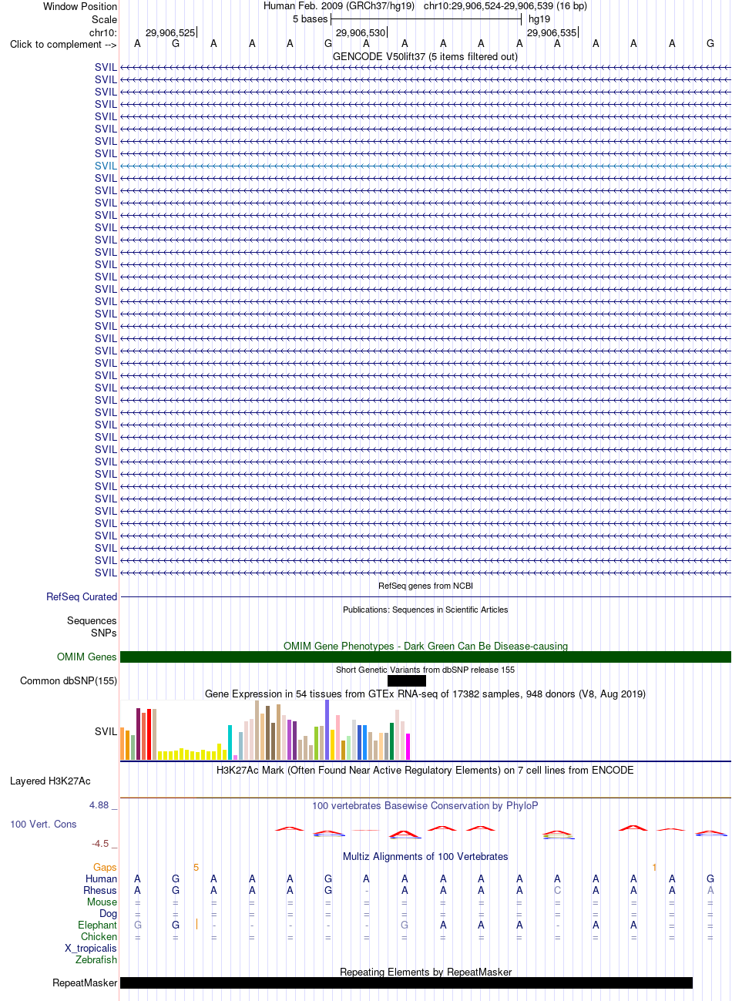Click the Zebrafish row label
This screenshot has height=1001, width=732.
click(x=96, y=959)
